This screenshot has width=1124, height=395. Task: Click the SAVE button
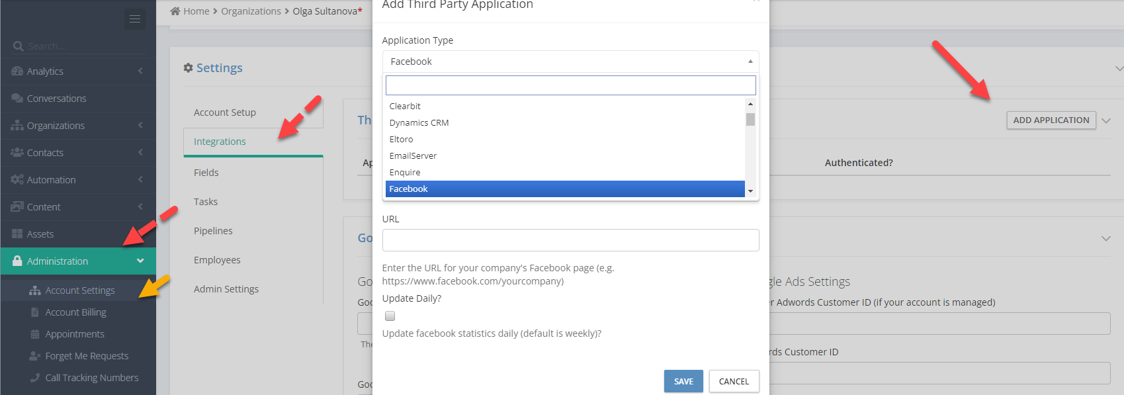tap(683, 381)
